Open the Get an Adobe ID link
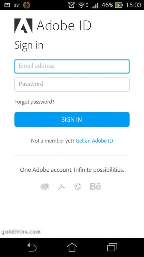This screenshot has height=257, width=144. click(x=94, y=141)
